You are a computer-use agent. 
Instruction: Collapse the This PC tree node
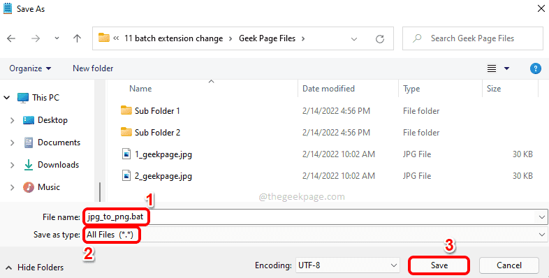(x=7, y=98)
